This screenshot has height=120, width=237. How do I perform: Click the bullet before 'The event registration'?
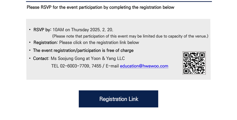(x=30, y=50)
